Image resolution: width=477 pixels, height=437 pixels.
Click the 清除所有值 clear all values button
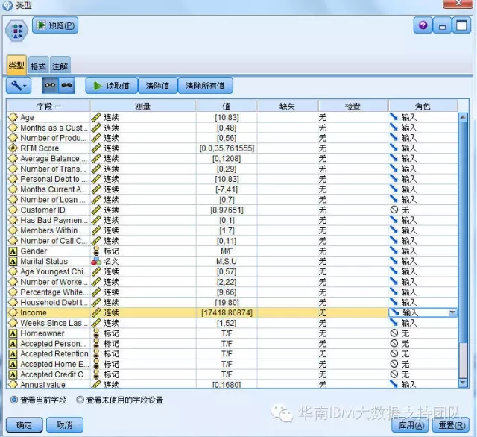coord(206,86)
